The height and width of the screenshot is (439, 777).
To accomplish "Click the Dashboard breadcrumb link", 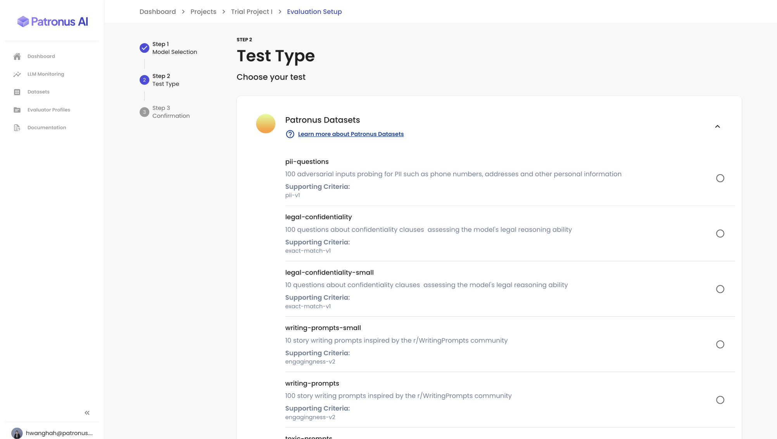I will pyautogui.click(x=157, y=12).
